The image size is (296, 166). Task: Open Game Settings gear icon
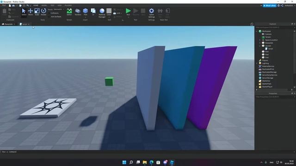coord(151,11)
